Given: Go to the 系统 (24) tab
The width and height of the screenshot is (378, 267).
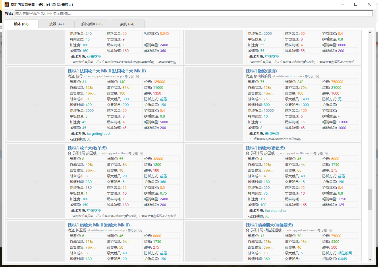Looking at the screenshot, I should point(127,24).
